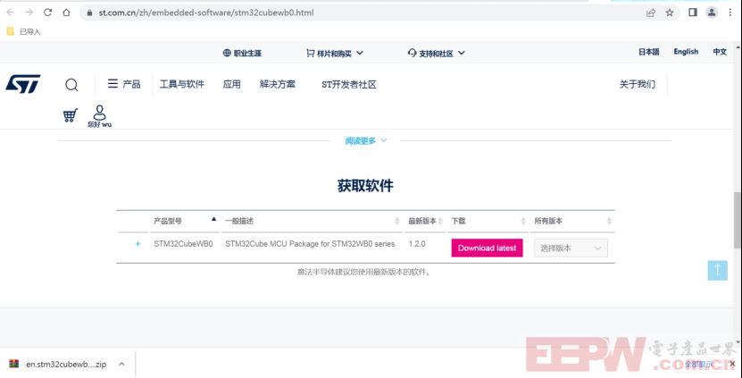
Task: Expand STM32CubeWB0 row with plus icon
Action: 138,244
